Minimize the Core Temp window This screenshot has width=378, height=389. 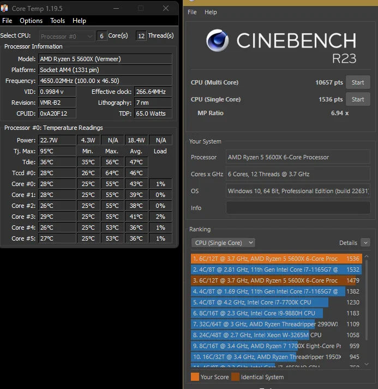click(116, 8)
